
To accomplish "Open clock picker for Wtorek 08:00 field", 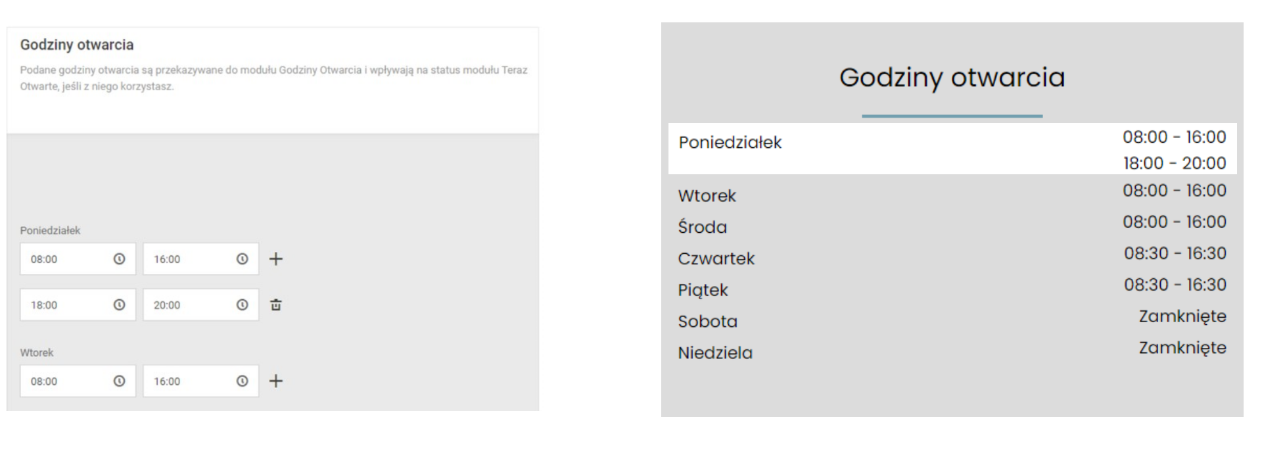I will click(119, 381).
